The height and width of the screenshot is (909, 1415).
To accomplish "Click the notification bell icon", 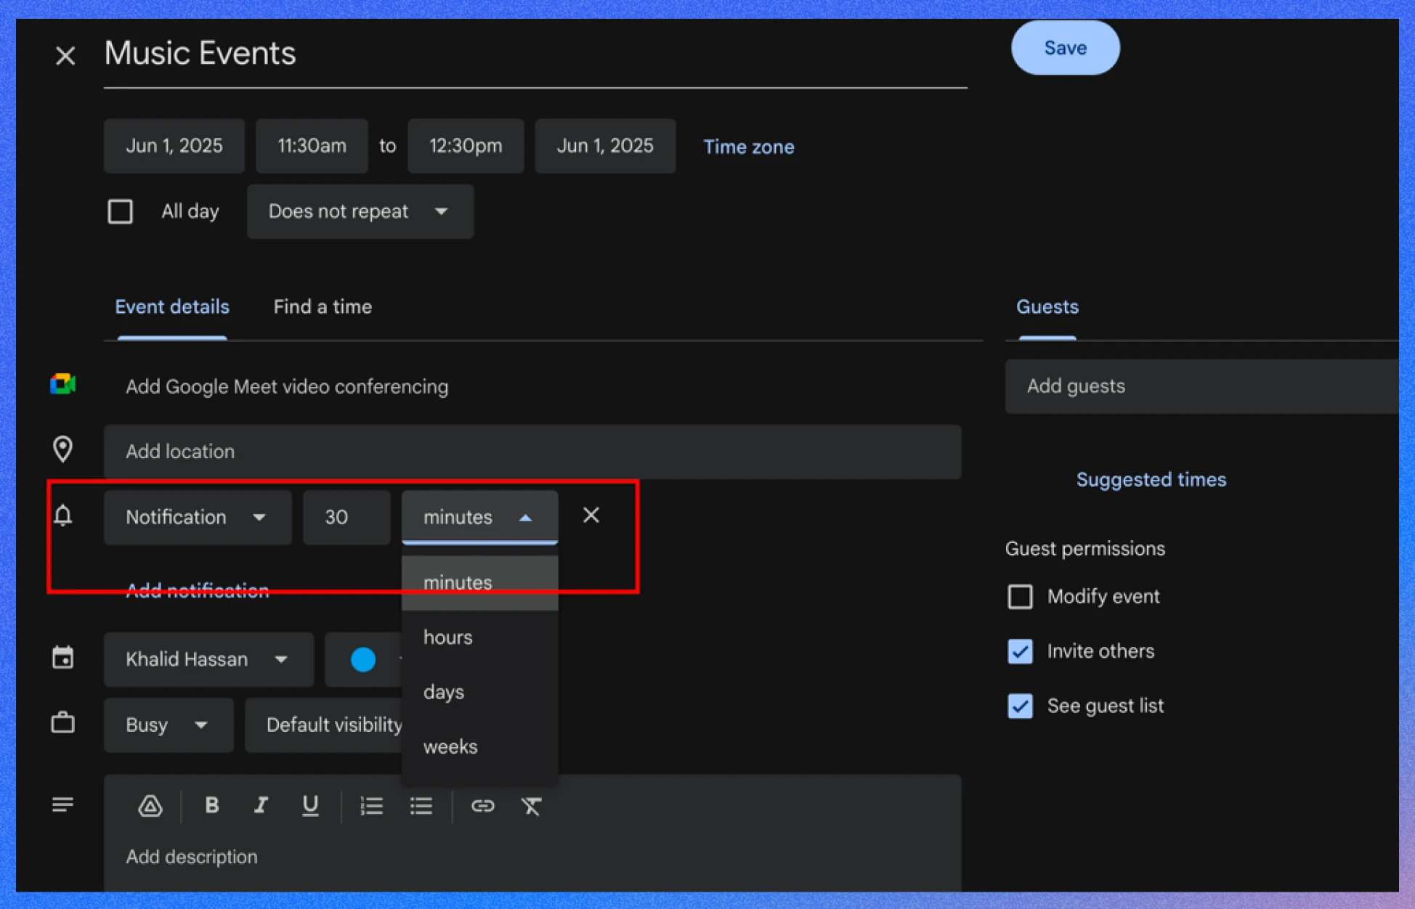I will (x=63, y=515).
